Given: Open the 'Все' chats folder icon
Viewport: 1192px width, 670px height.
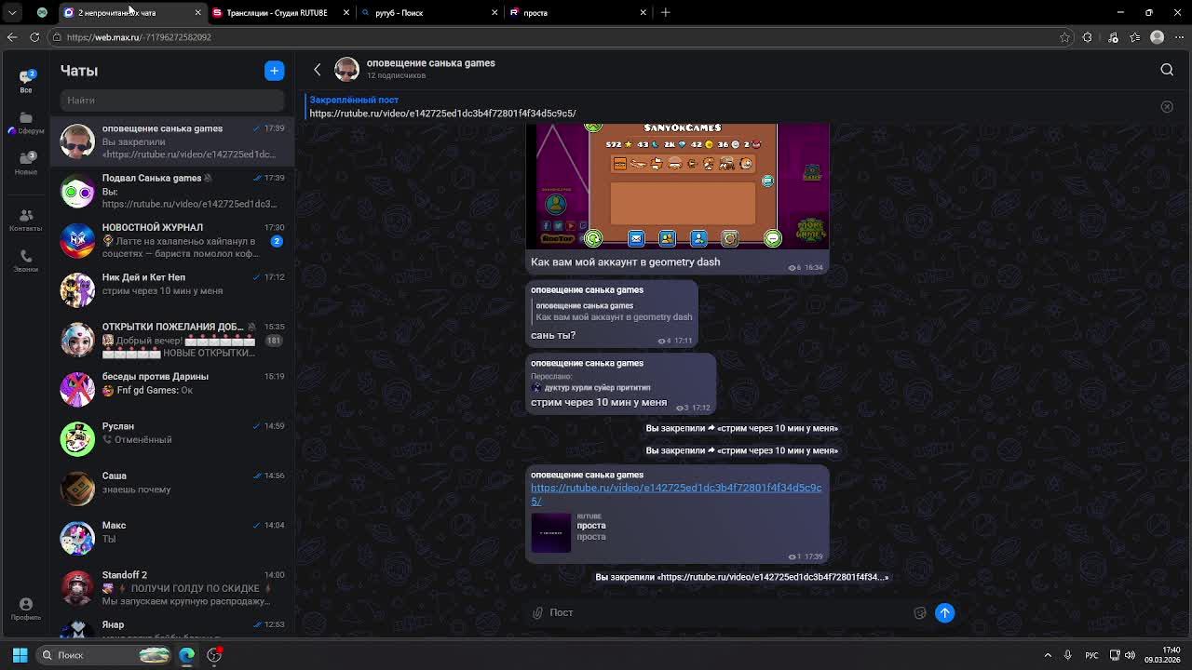Looking at the screenshot, I should tap(26, 80).
